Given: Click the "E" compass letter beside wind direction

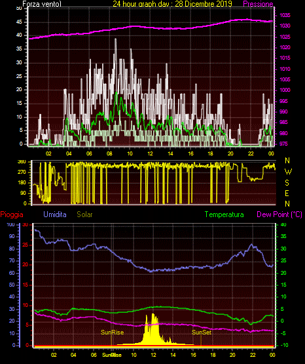Looking at the screenshot, I should coord(287,193).
